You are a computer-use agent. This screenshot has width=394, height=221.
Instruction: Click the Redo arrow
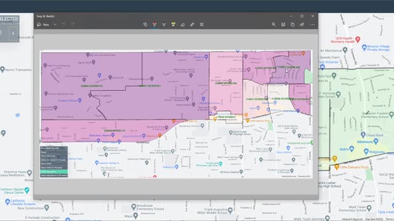pyautogui.click(x=73, y=25)
